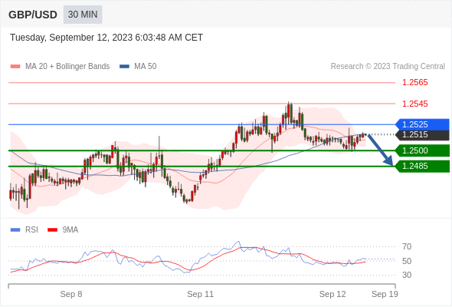Select the GBP/USD pair title
This screenshot has height=307, width=452.
point(33,15)
